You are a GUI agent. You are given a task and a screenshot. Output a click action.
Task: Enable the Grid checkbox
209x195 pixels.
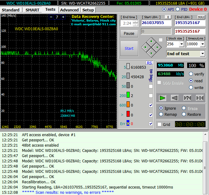coord(159,124)
